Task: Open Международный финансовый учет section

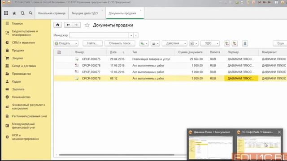Action: [x=24, y=126]
